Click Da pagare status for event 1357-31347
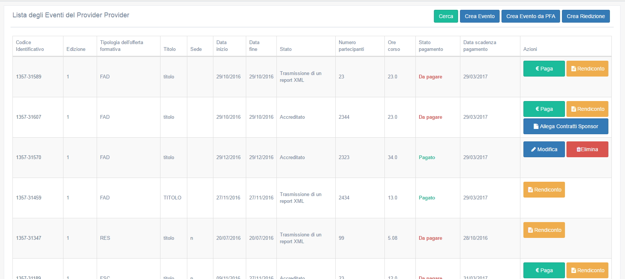This screenshot has width=625, height=279. (430, 238)
